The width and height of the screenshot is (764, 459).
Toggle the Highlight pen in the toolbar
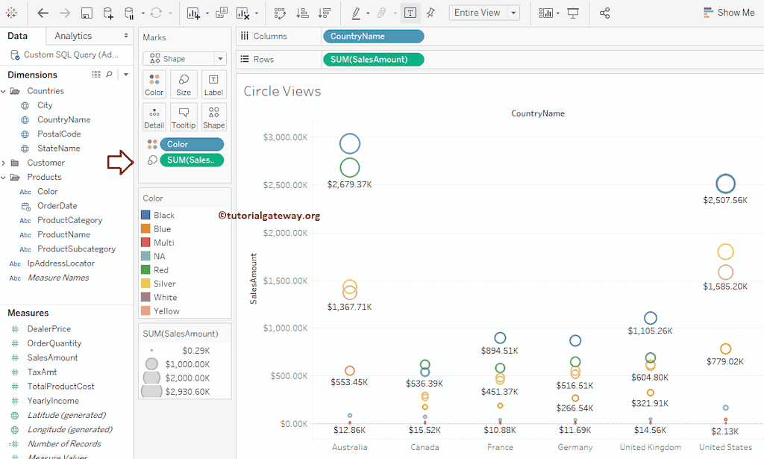357,13
